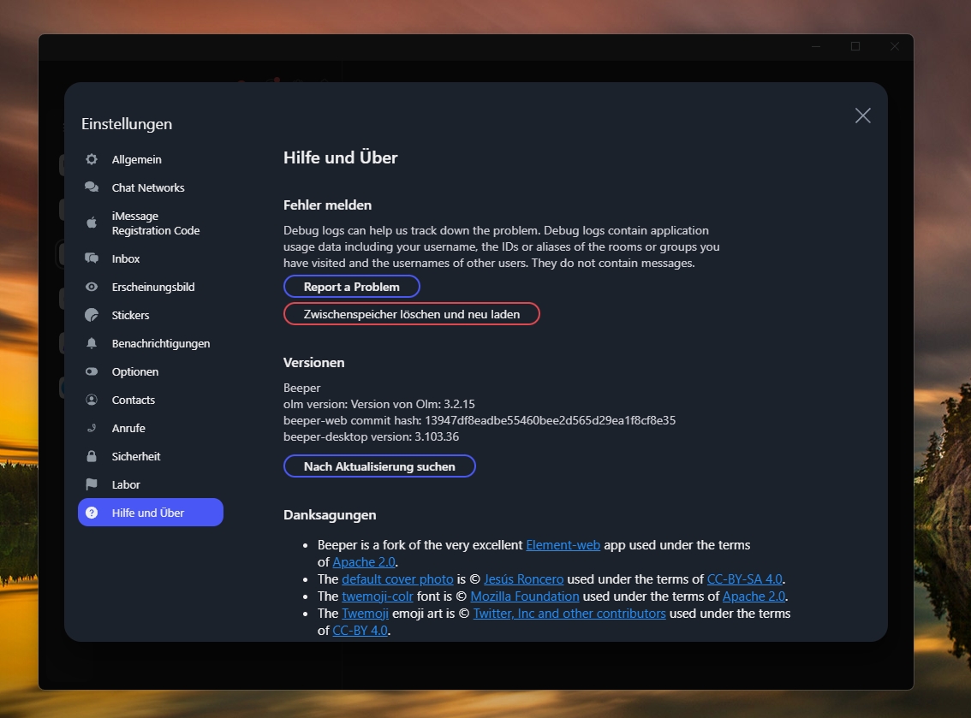Open iMessage Registration Code settings

coord(151,223)
